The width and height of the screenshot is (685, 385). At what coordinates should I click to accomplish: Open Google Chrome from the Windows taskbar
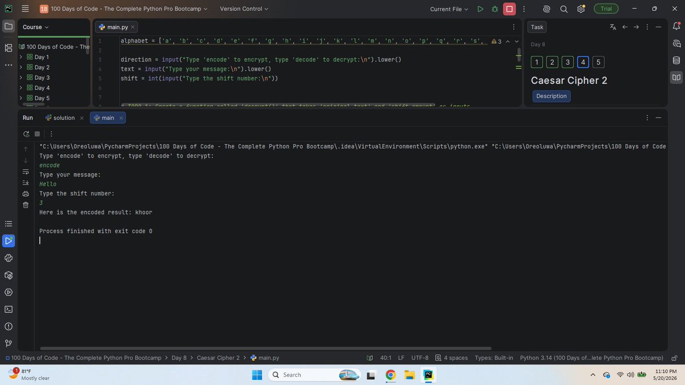(x=390, y=375)
